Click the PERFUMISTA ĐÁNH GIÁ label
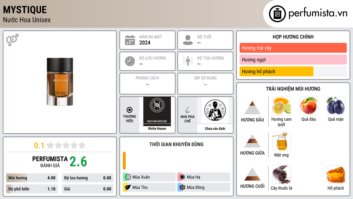The image size is (353, 199). click(x=50, y=162)
